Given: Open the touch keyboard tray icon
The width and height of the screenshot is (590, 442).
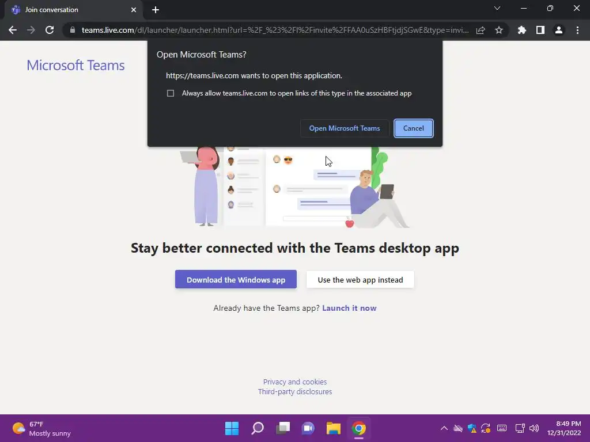Looking at the screenshot, I should pos(502,428).
